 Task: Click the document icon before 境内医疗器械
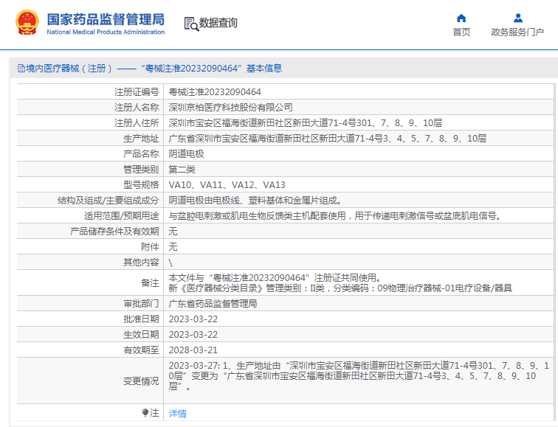pos(21,69)
